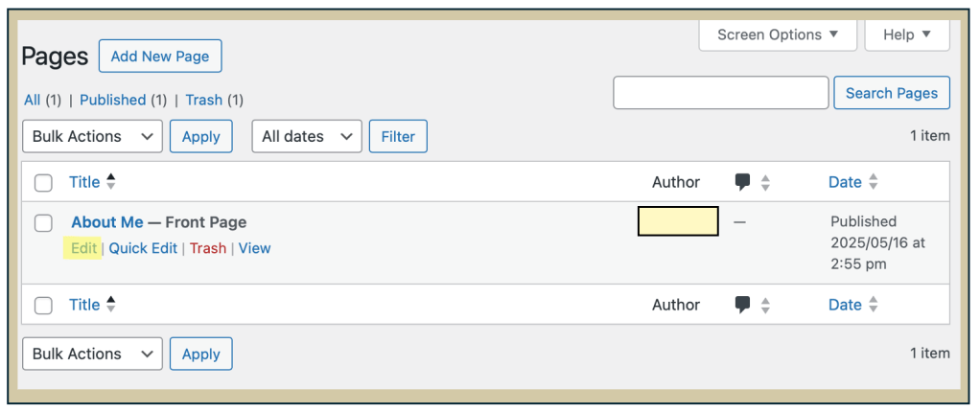Click the Add New Page button
The width and height of the screenshot is (980, 412).
[160, 57]
